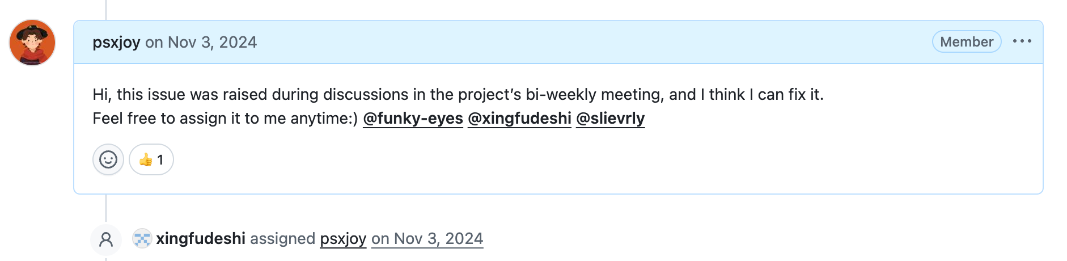Click the add reaction smiley button

point(108,159)
